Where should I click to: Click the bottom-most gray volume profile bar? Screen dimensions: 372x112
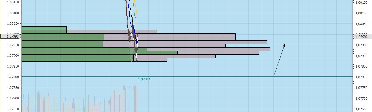click(x=150, y=60)
